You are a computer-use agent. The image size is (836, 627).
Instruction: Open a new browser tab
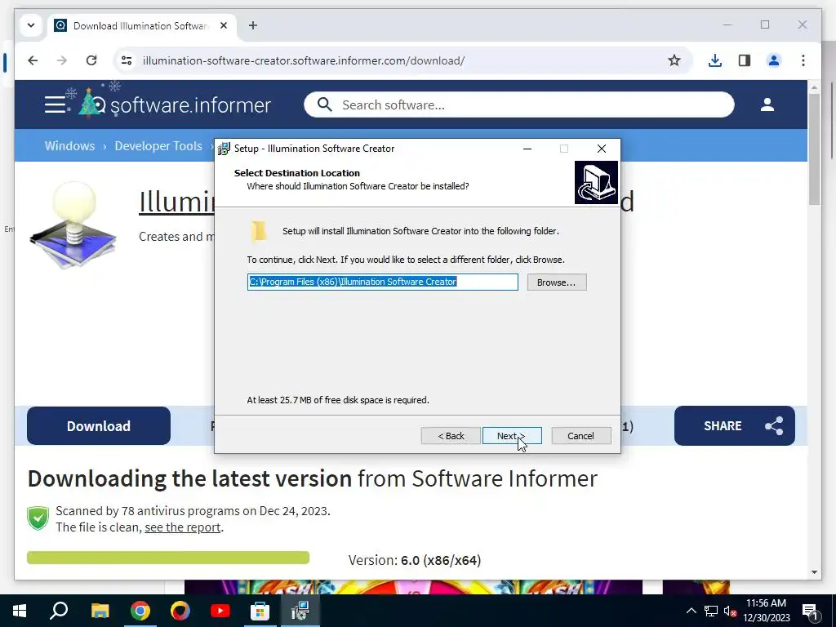[x=253, y=25]
